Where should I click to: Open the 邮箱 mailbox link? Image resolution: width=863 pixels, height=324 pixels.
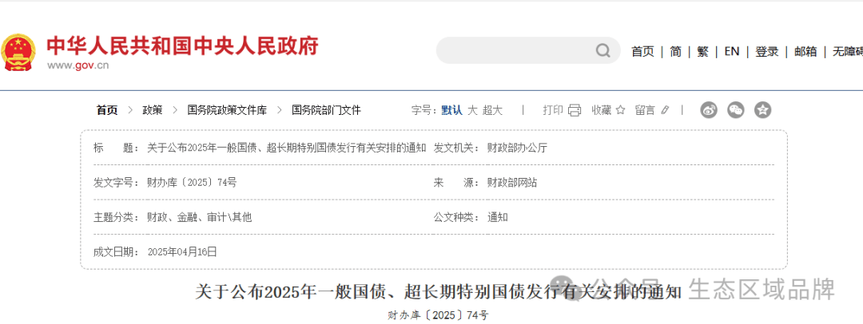pyautogui.click(x=805, y=52)
